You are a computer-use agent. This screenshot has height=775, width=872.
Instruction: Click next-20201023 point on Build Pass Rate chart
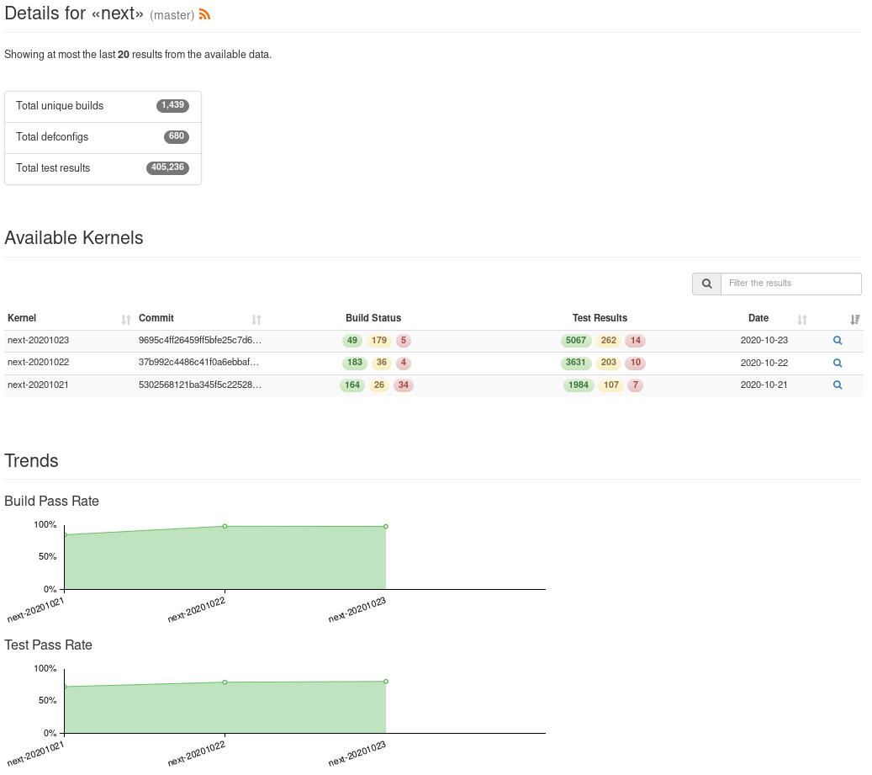386,526
